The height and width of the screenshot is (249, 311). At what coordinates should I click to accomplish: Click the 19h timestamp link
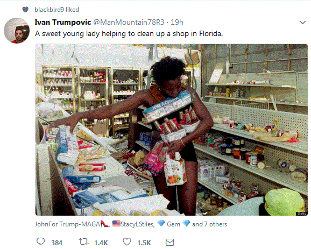177,22
